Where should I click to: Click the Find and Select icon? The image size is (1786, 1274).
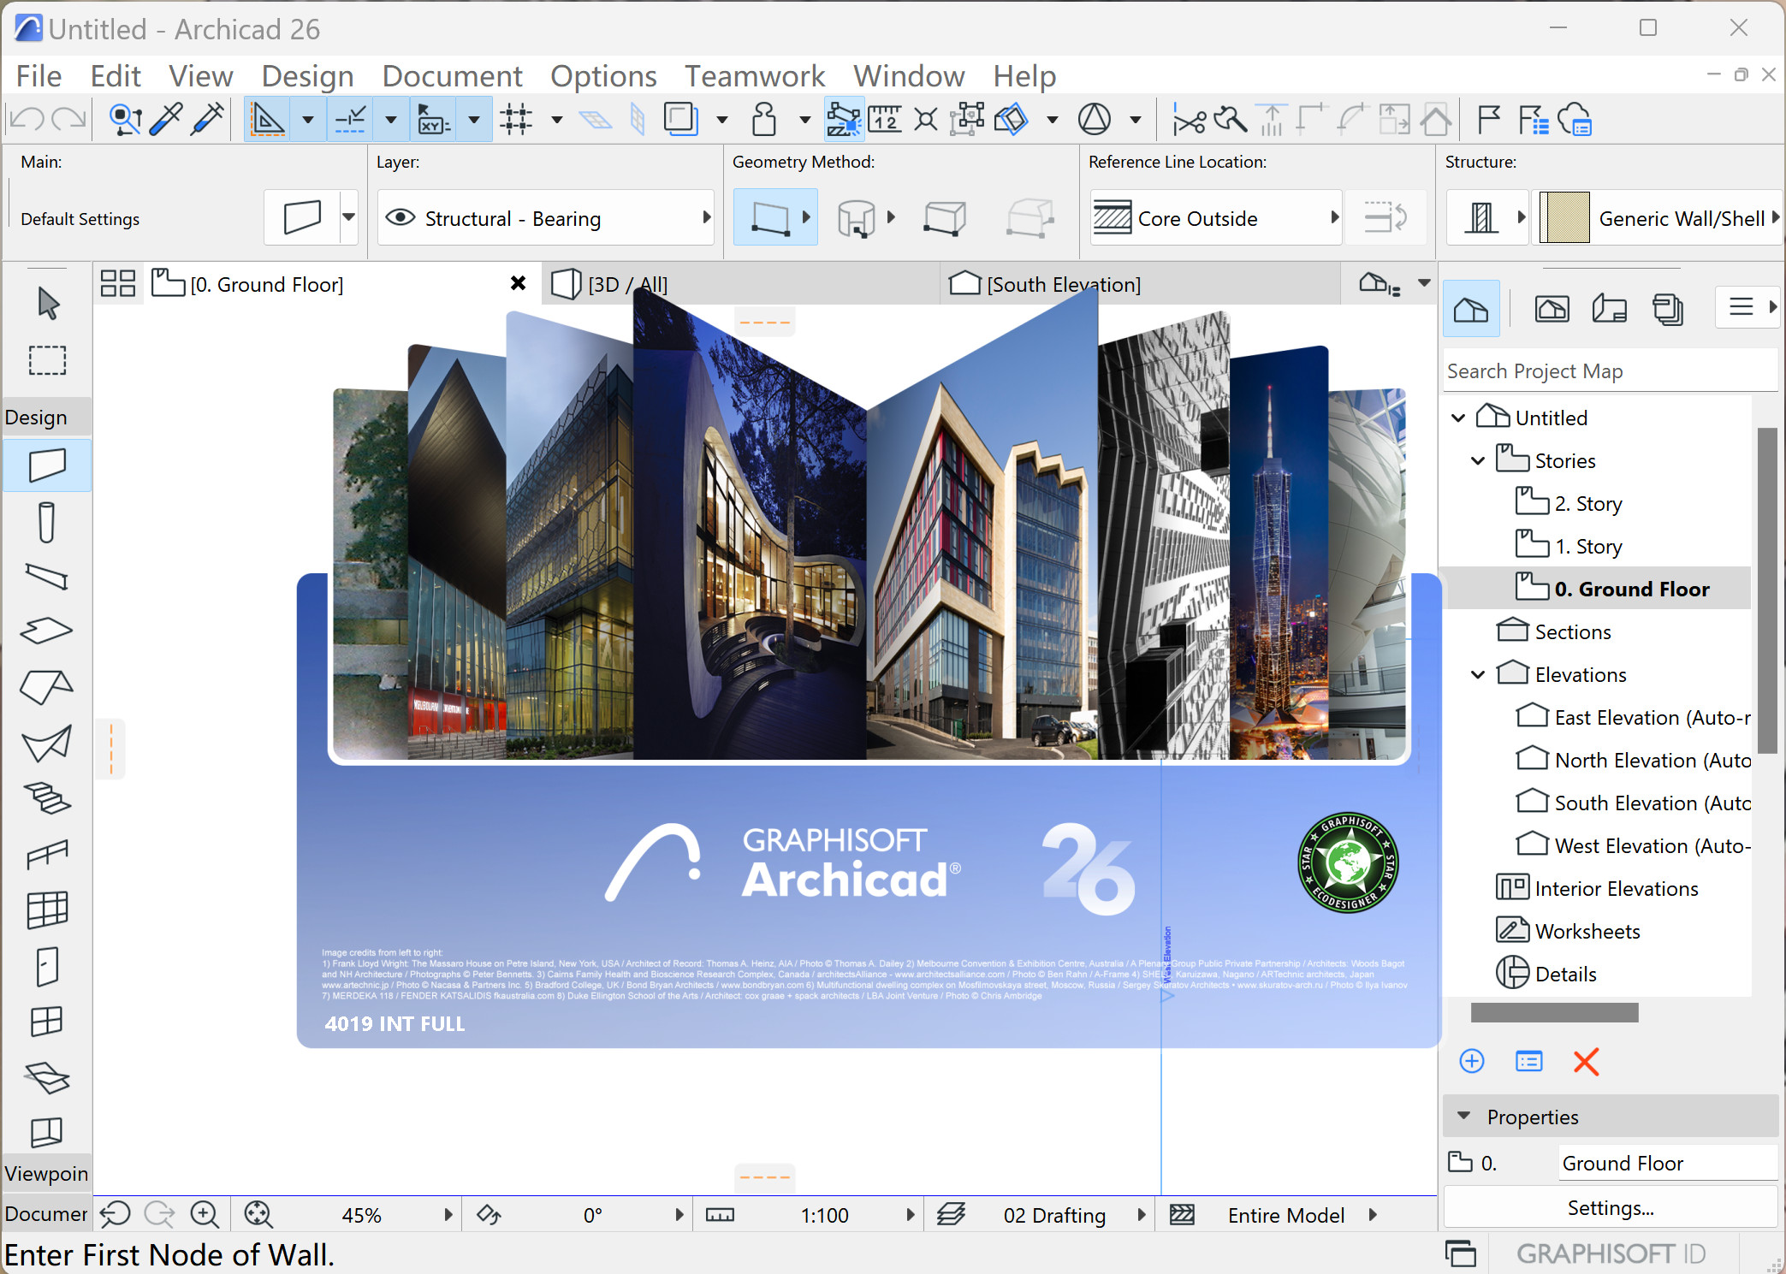click(126, 119)
